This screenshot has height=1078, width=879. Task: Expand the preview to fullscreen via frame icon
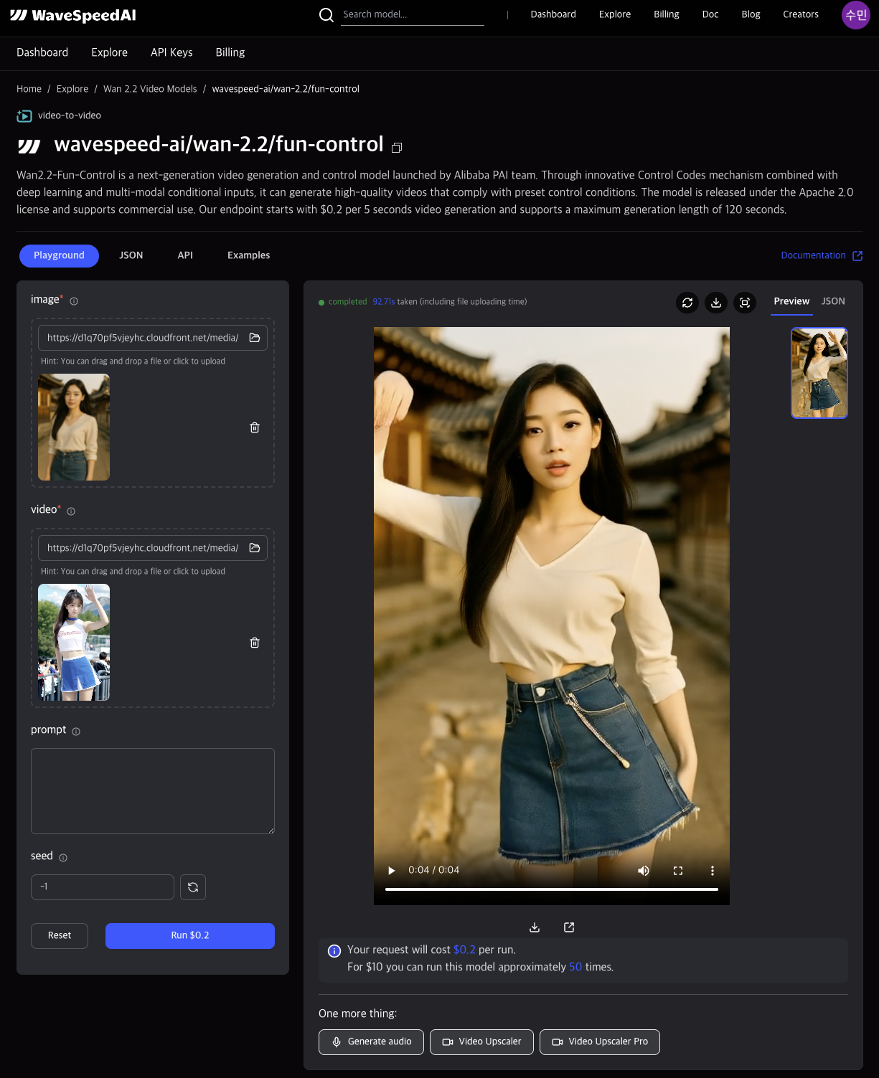[x=744, y=303]
